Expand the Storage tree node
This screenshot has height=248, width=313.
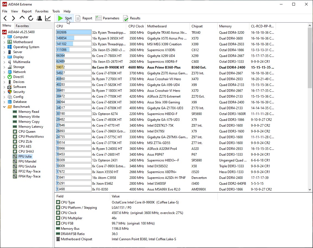pos(4,67)
